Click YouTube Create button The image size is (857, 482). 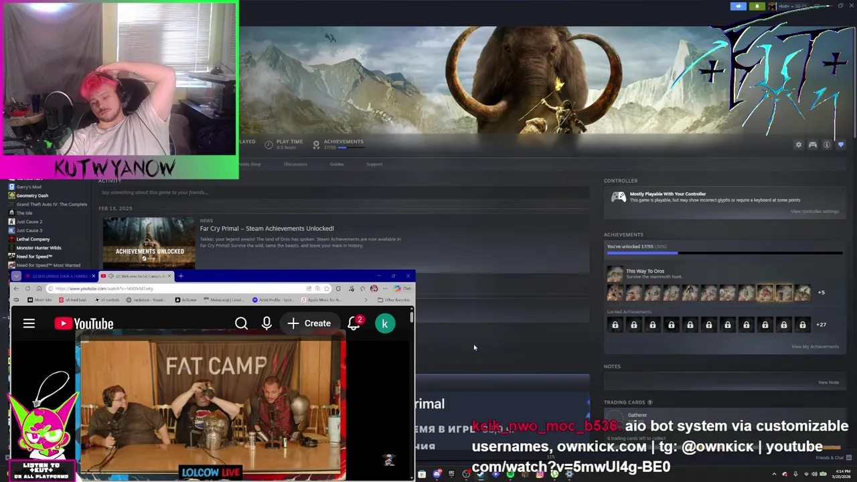(309, 324)
